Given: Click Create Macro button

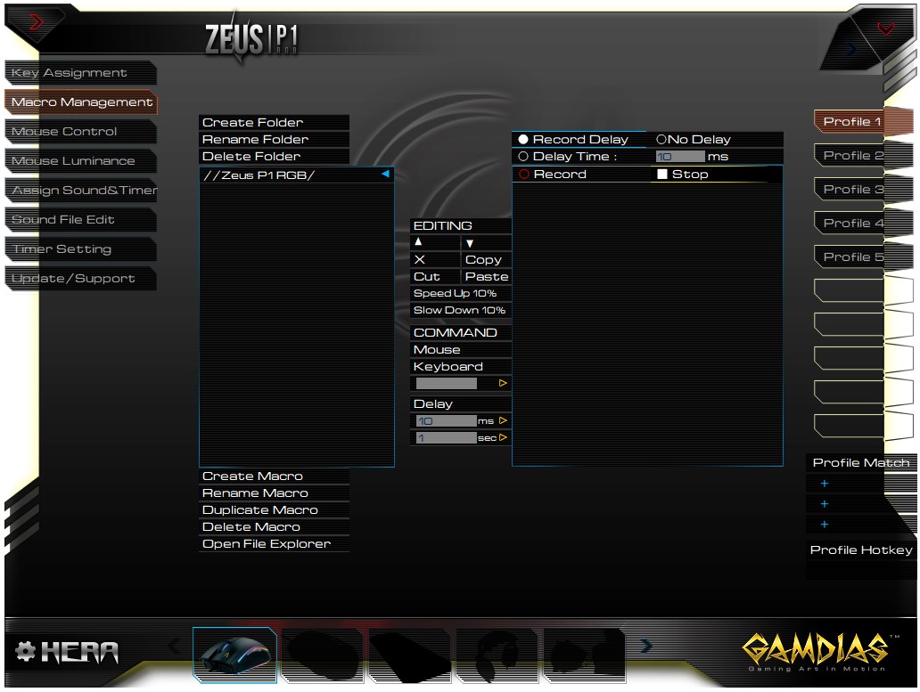Looking at the screenshot, I should [x=274, y=476].
